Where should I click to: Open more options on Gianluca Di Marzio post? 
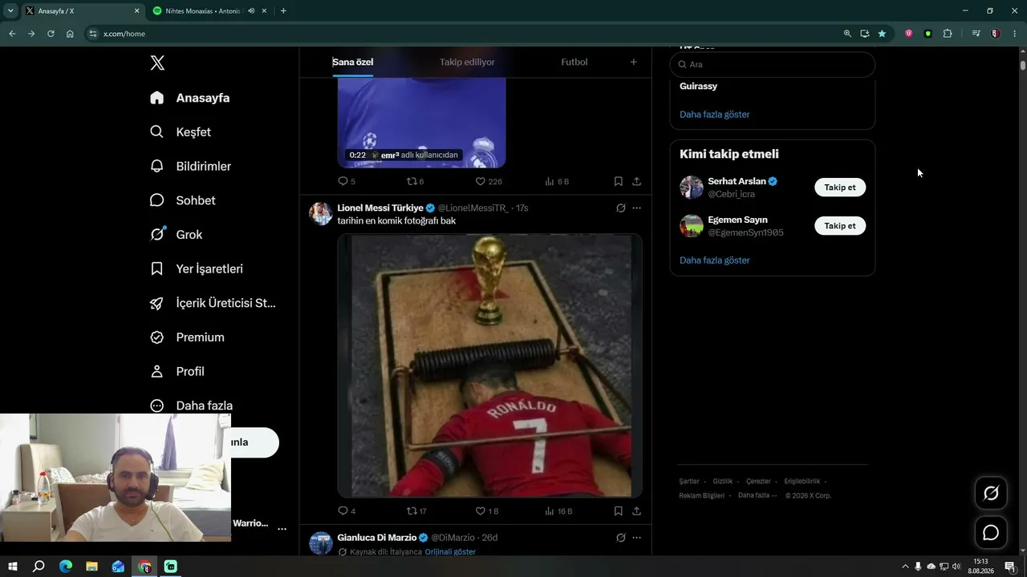coord(636,538)
